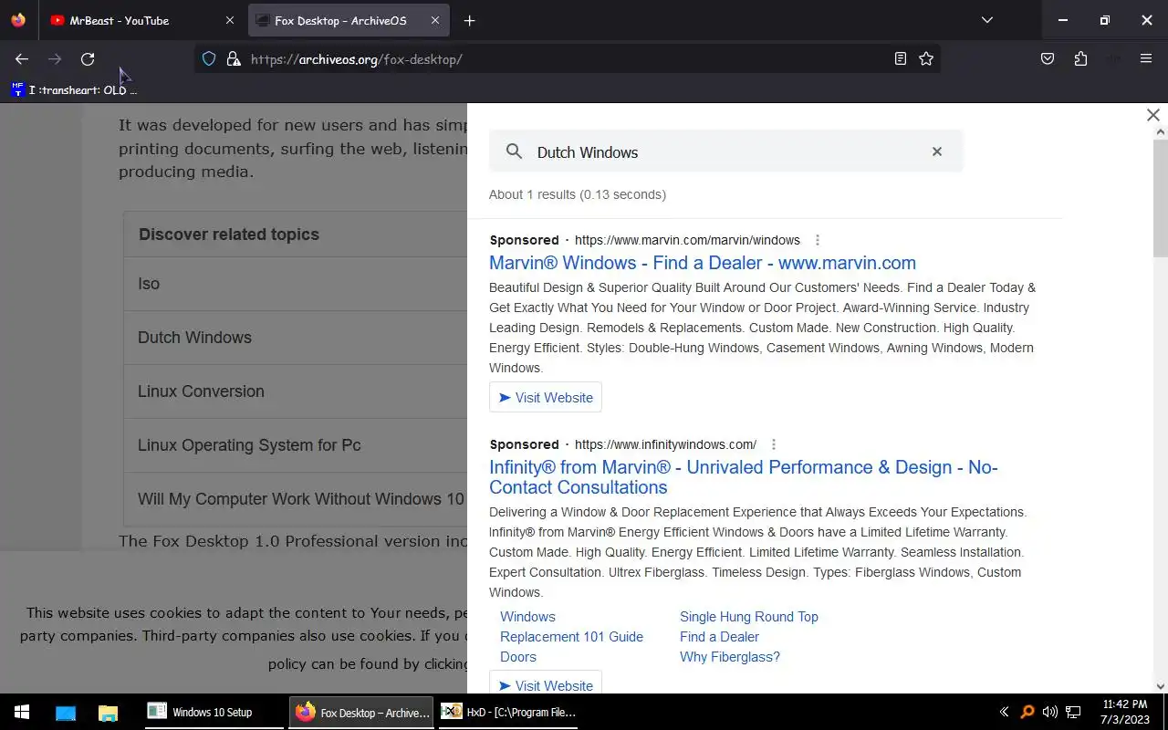This screenshot has width=1168, height=730.
Task: Click the site padlock icon
Action: 234,59
